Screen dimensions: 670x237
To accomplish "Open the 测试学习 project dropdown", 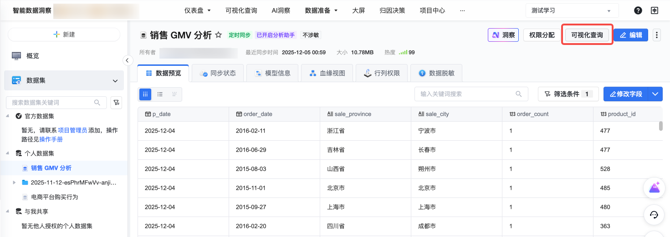I will pyautogui.click(x=572, y=10).
